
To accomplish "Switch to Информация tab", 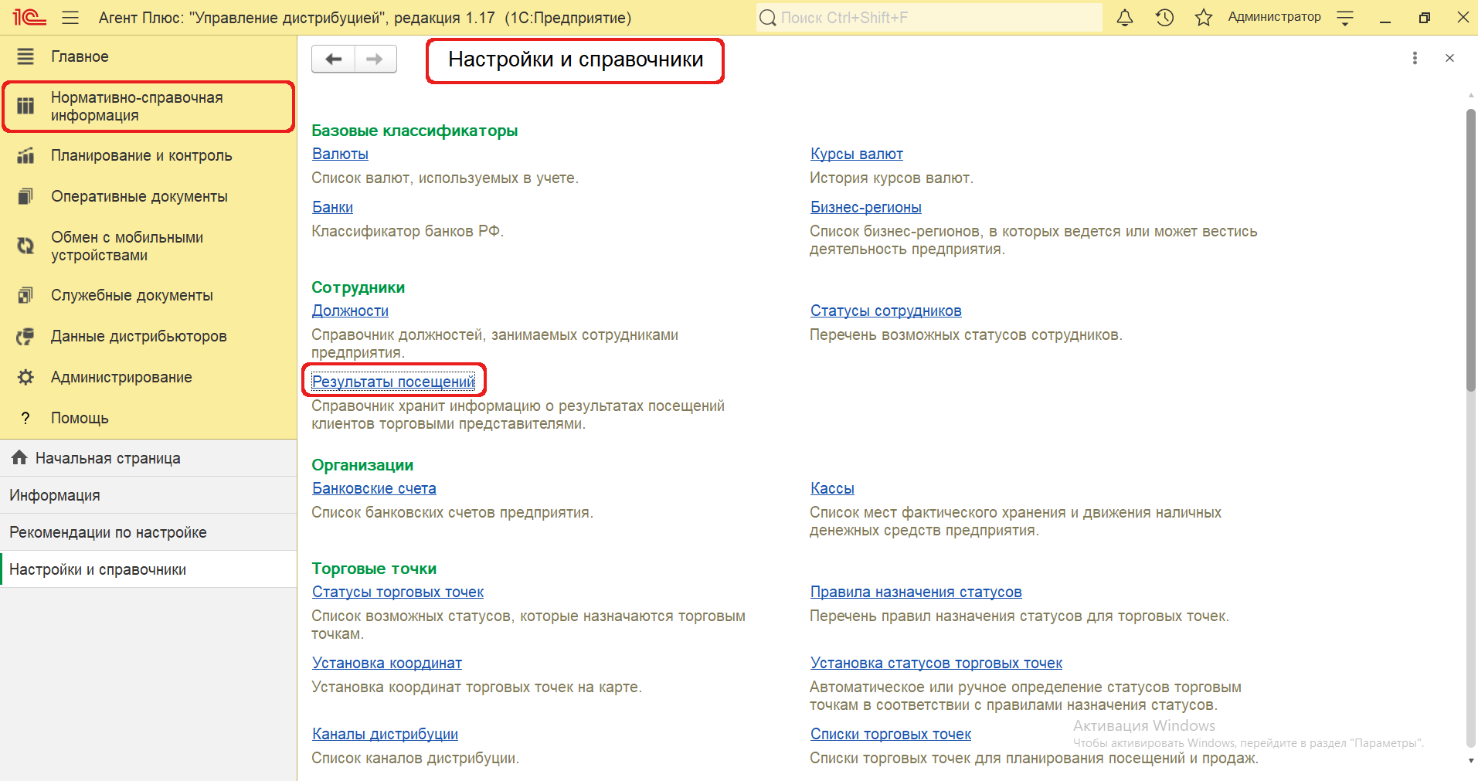I will point(148,495).
